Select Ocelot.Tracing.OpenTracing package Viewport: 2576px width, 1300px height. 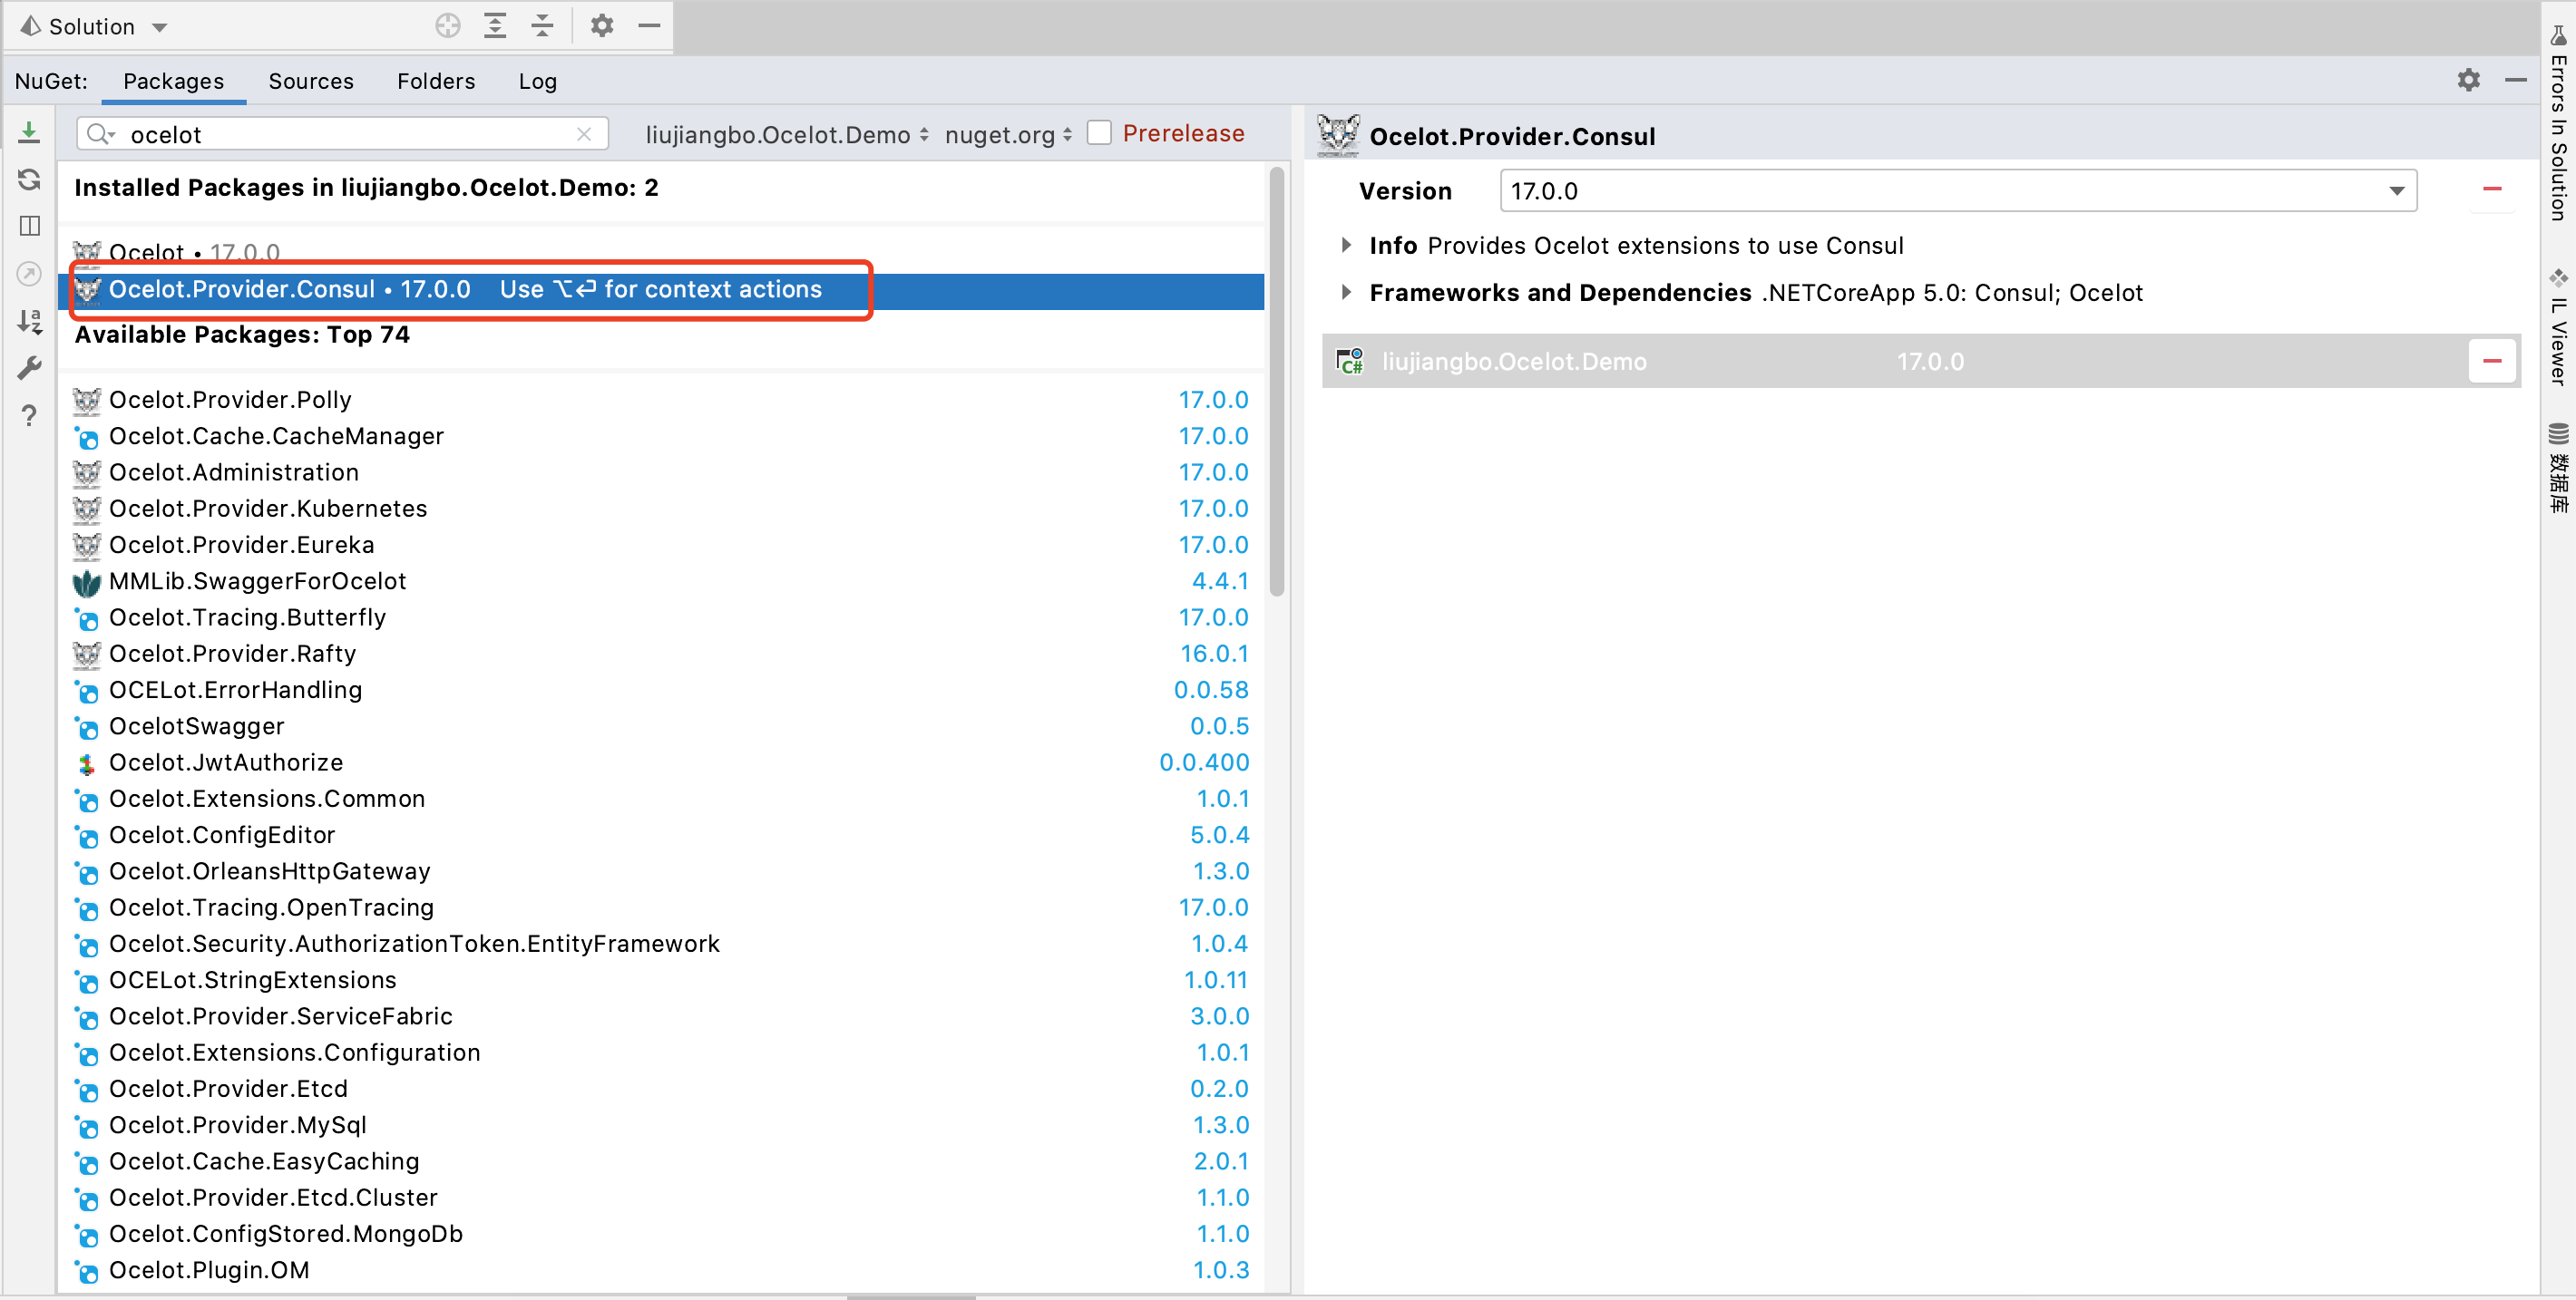pyautogui.click(x=661, y=907)
